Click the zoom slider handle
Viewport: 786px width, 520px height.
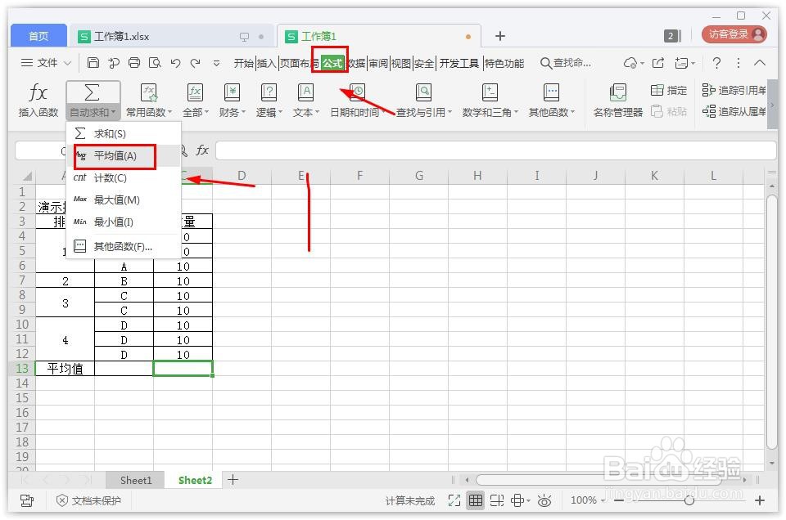689,500
